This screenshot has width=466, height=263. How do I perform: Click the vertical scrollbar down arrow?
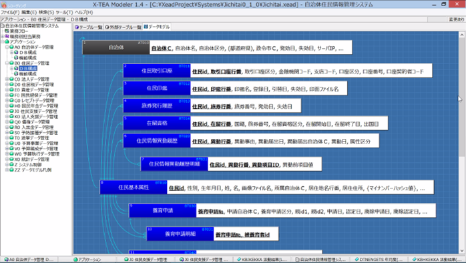462,250
